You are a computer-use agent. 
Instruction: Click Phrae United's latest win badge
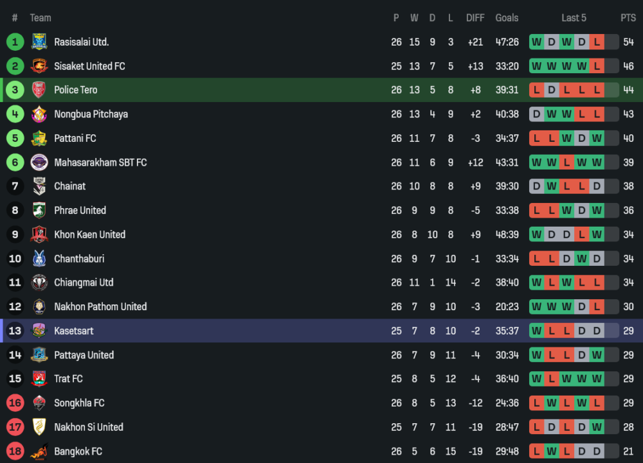(x=597, y=211)
